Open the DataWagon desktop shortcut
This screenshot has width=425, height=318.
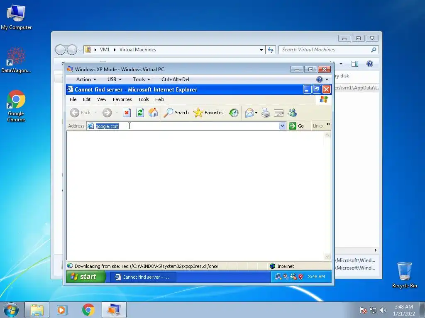click(x=16, y=60)
